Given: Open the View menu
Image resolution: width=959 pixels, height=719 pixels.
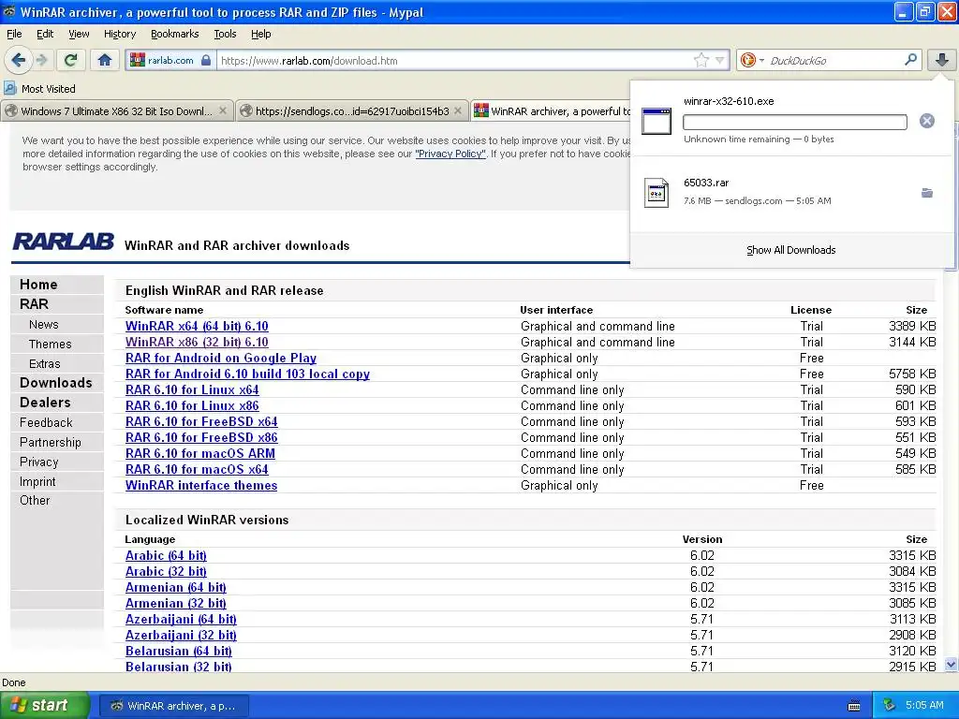Looking at the screenshot, I should tap(79, 34).
